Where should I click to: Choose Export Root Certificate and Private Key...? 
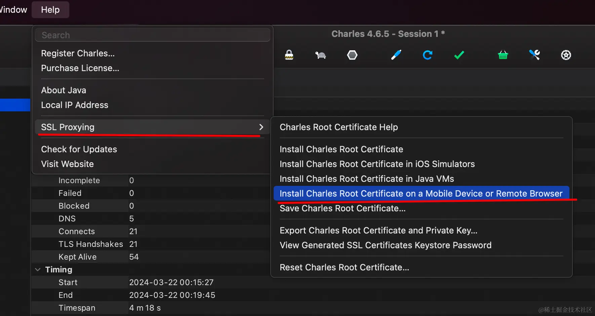(x=422, y=230)
